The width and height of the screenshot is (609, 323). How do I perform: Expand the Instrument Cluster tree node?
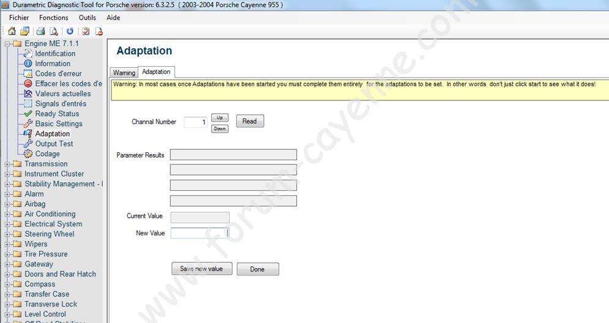tap(7, 174)
